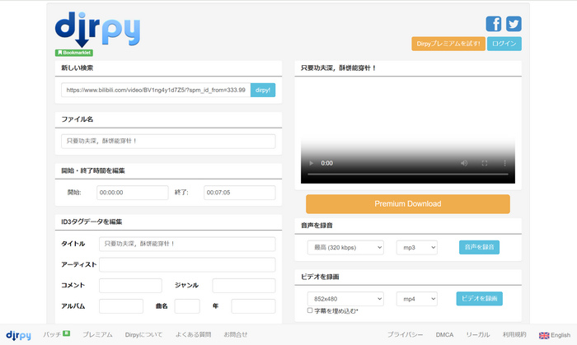The image size is (577, 345).
Task: Open the About Dirpy footer link
Action: [143, 335]
